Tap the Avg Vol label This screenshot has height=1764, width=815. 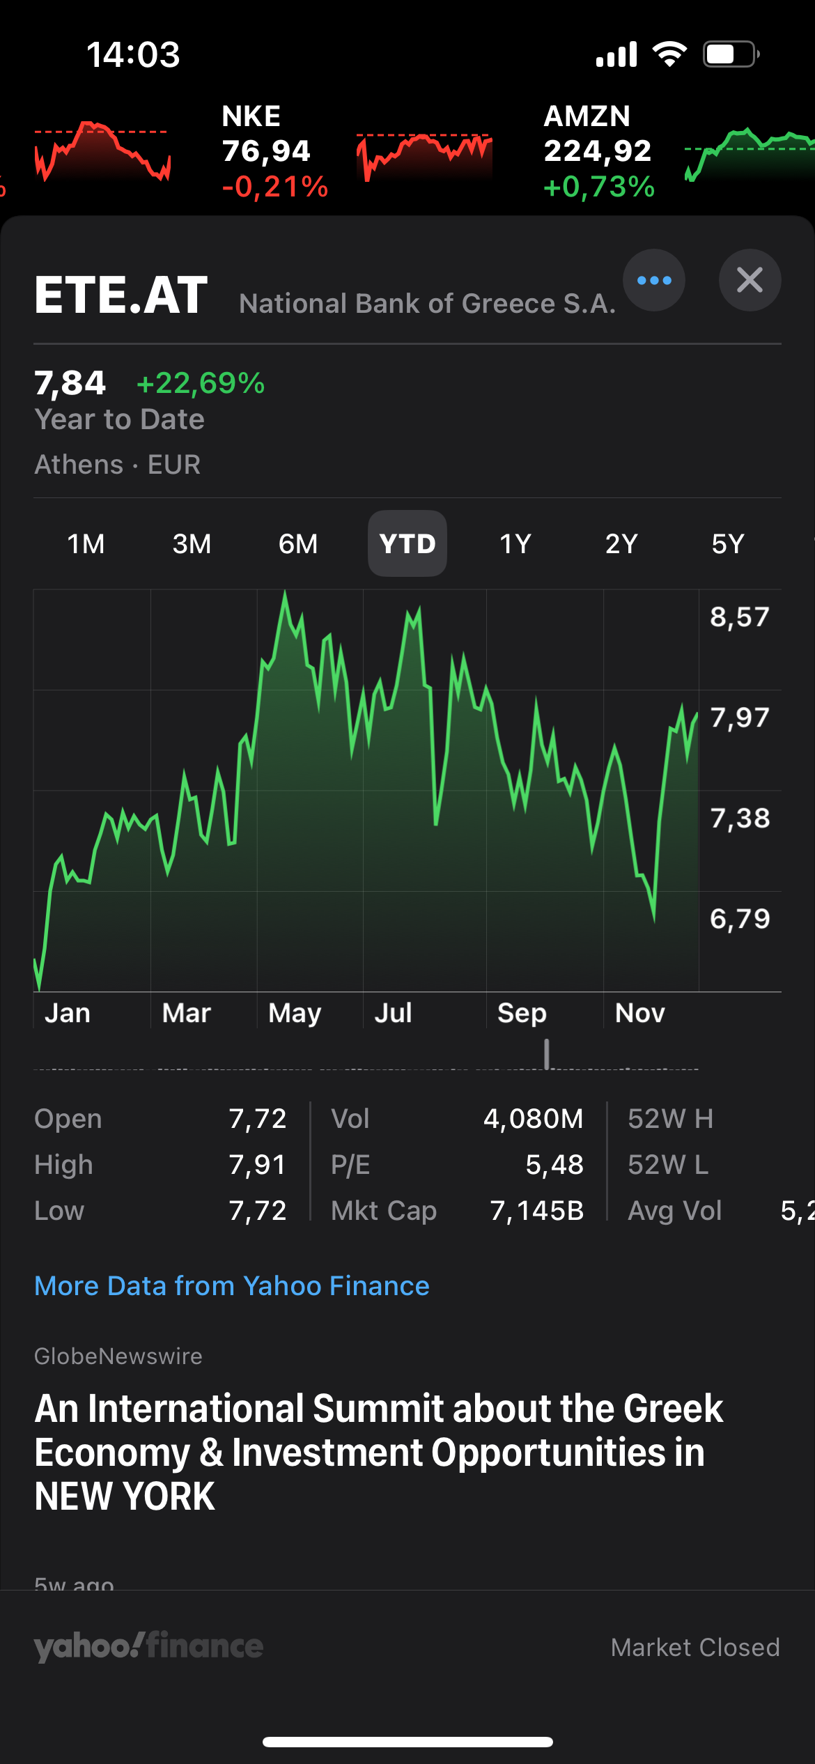point(674,1211)
